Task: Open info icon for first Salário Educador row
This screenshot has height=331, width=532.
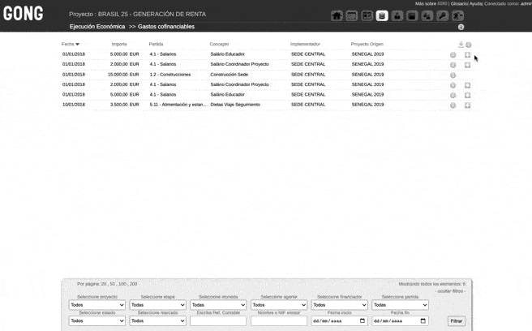Action: tap(453, 54)
